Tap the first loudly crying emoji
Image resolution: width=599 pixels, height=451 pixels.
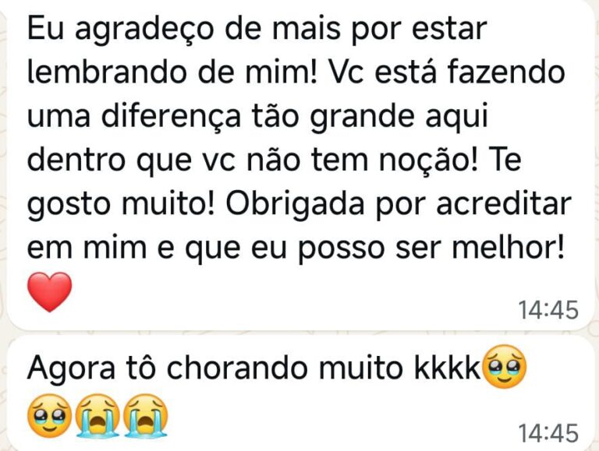[x=97, y=416]
